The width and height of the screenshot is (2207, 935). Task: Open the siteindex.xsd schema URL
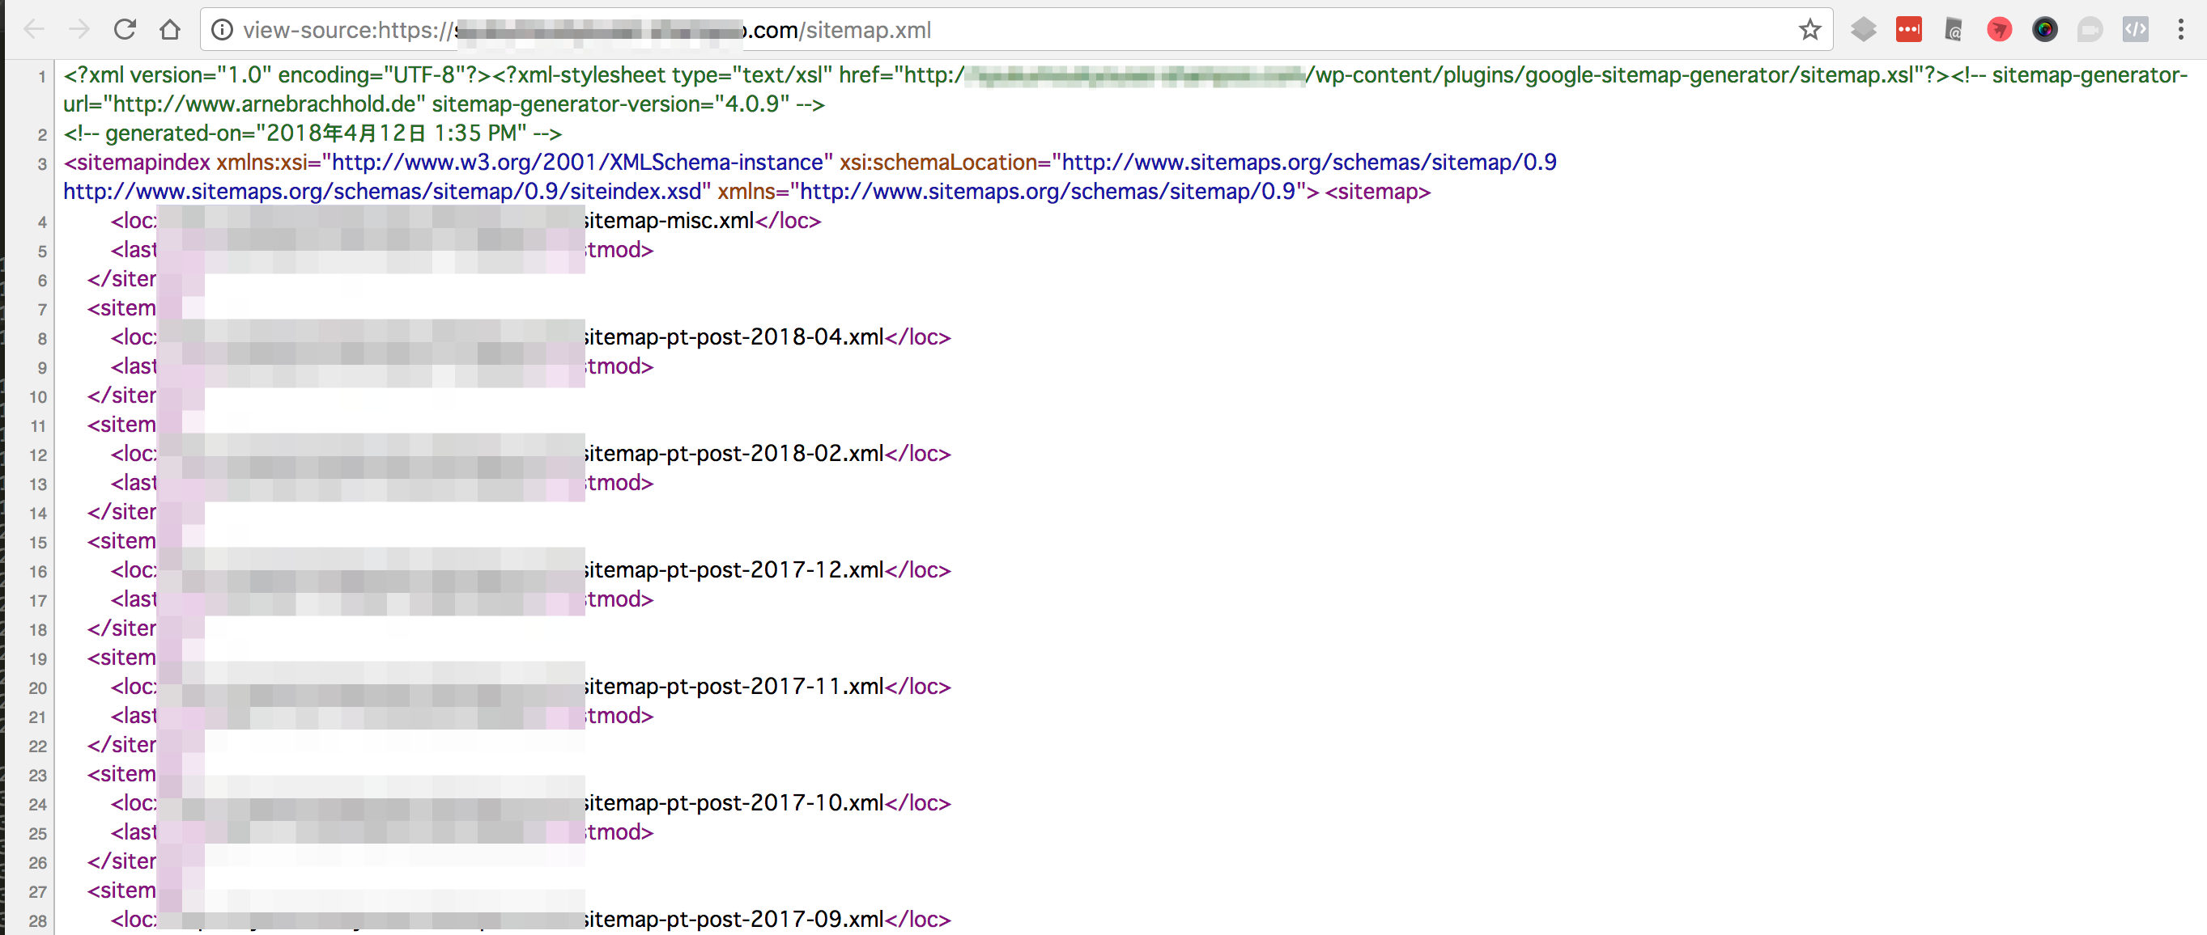click(382, 192)
